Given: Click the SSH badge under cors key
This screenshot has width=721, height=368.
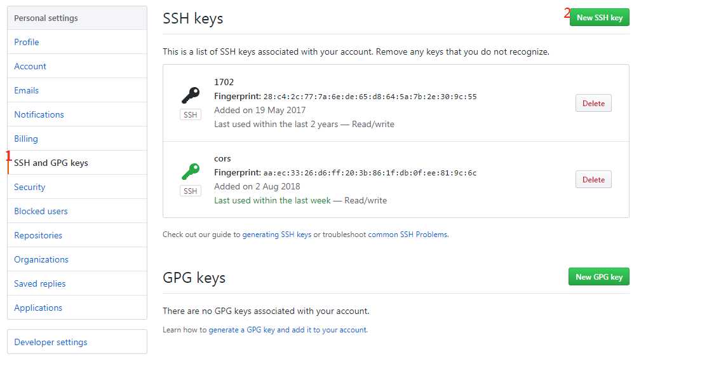Looking at the screenshot, I should point(191,191).
